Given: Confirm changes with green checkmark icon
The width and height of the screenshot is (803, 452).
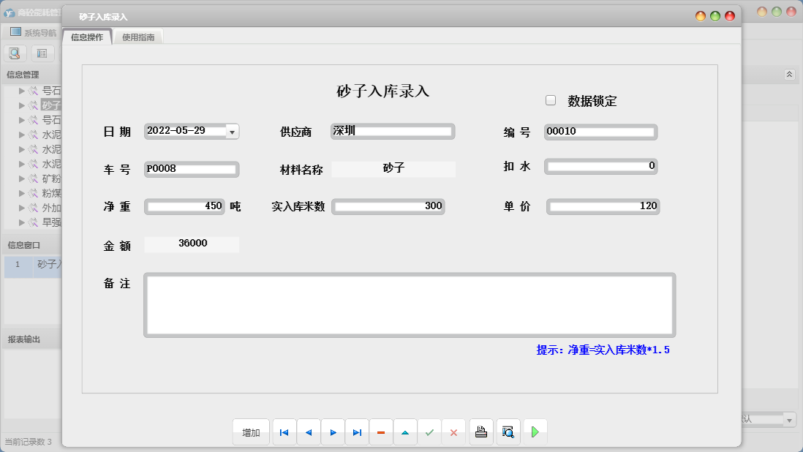Looking at the screenshot, I should [430, 432].
